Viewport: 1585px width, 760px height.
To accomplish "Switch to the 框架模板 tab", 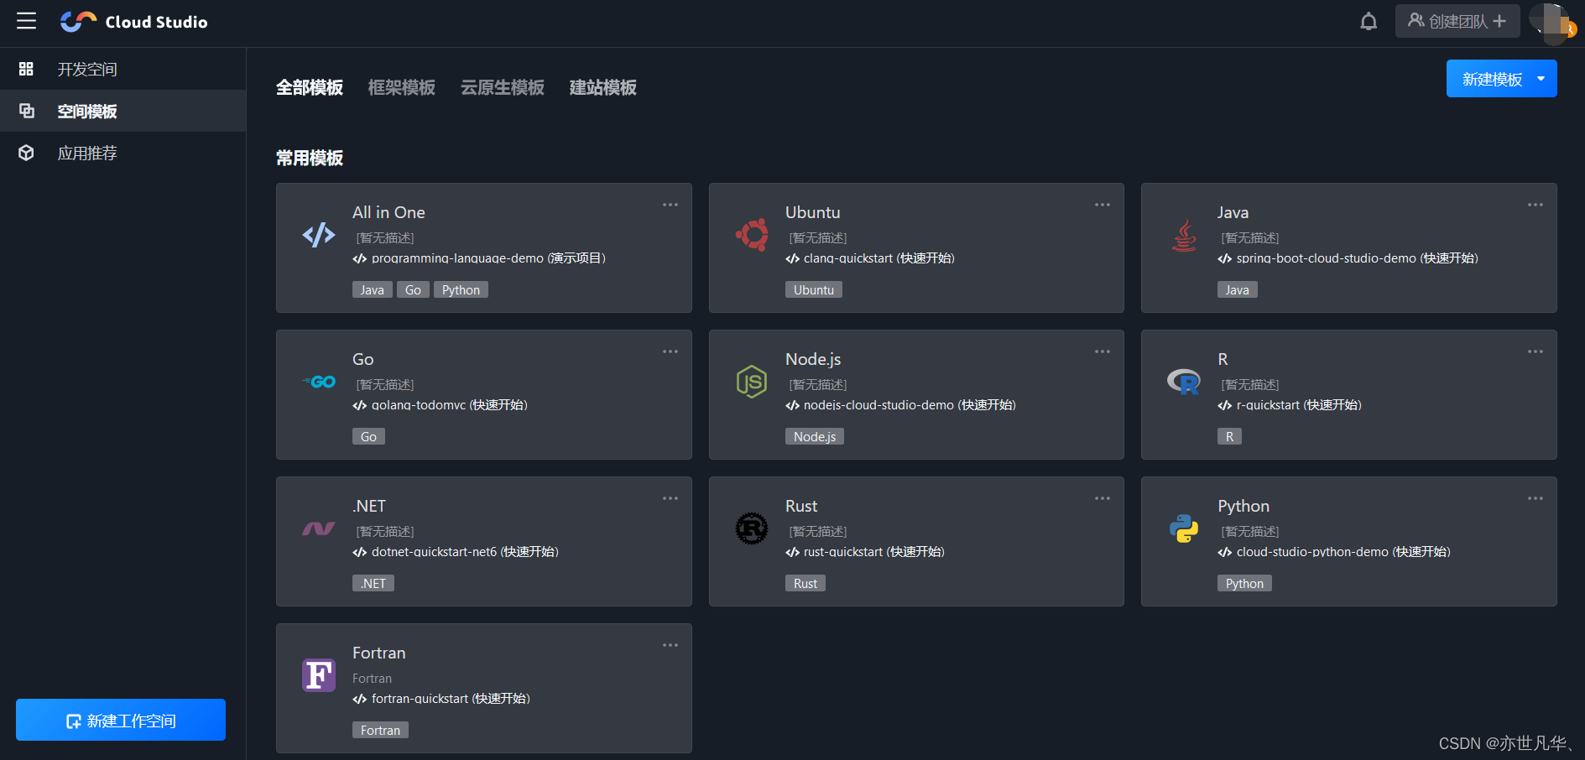I will (x=402, y=87).
